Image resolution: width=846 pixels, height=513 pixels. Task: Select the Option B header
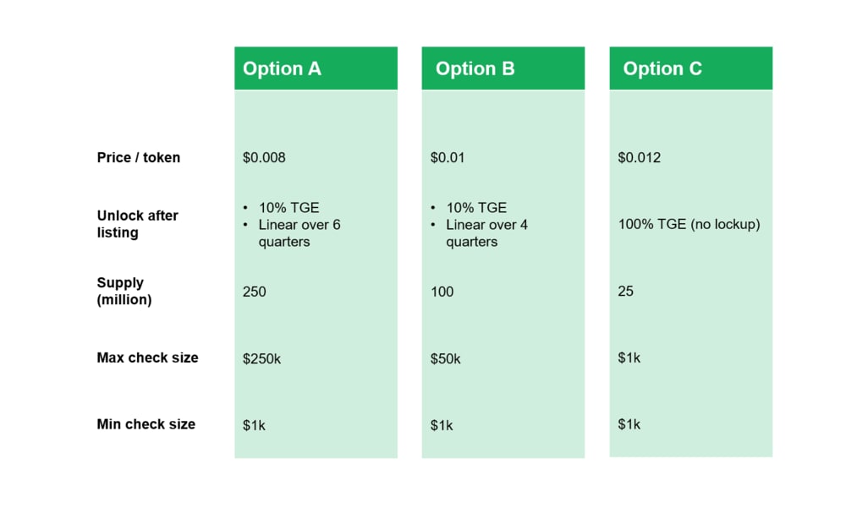503,68
